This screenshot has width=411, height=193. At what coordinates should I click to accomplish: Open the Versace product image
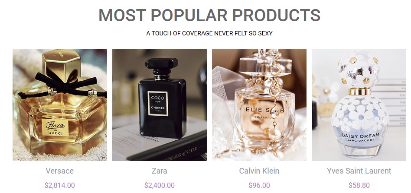click(60, 105)
